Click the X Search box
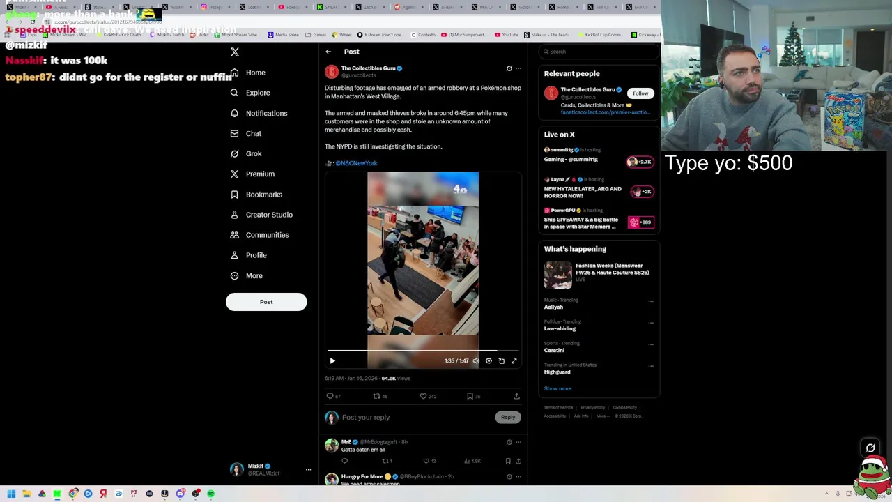Viewport: 892px width, 502px height. coord(599,52)
